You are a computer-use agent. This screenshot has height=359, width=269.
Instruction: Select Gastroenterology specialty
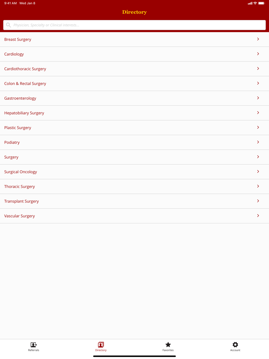pyautogui.click(x=134, y=98)
